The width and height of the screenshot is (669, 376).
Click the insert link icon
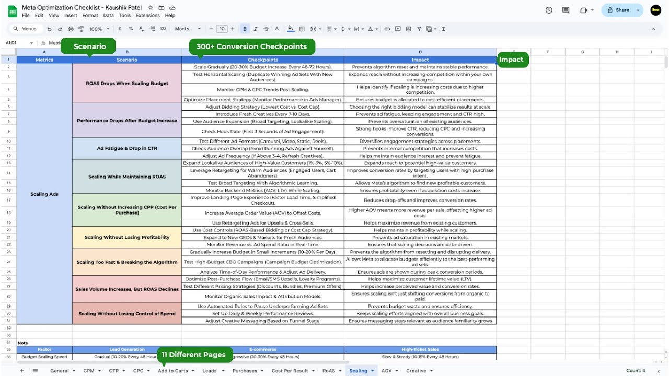(x=387, y=29)
